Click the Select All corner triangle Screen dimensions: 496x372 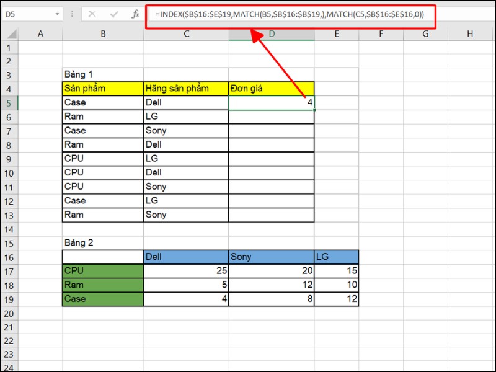pos(9,34)
